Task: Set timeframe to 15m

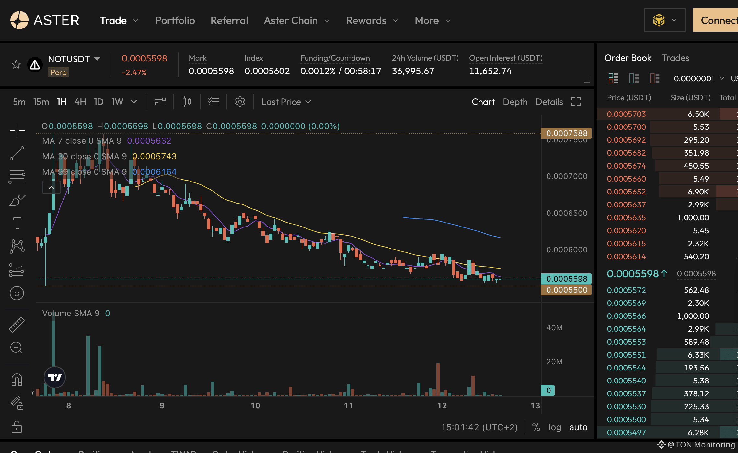Action: click(x=41, y=102)
